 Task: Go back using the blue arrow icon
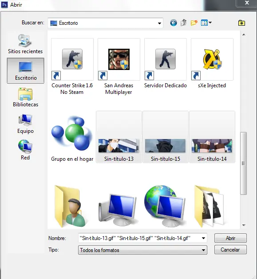click(174, 23)
